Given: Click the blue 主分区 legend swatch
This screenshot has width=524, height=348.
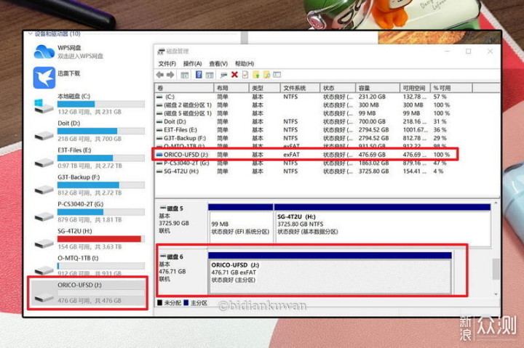Looking at the screenshot, I should coord(186,303).
